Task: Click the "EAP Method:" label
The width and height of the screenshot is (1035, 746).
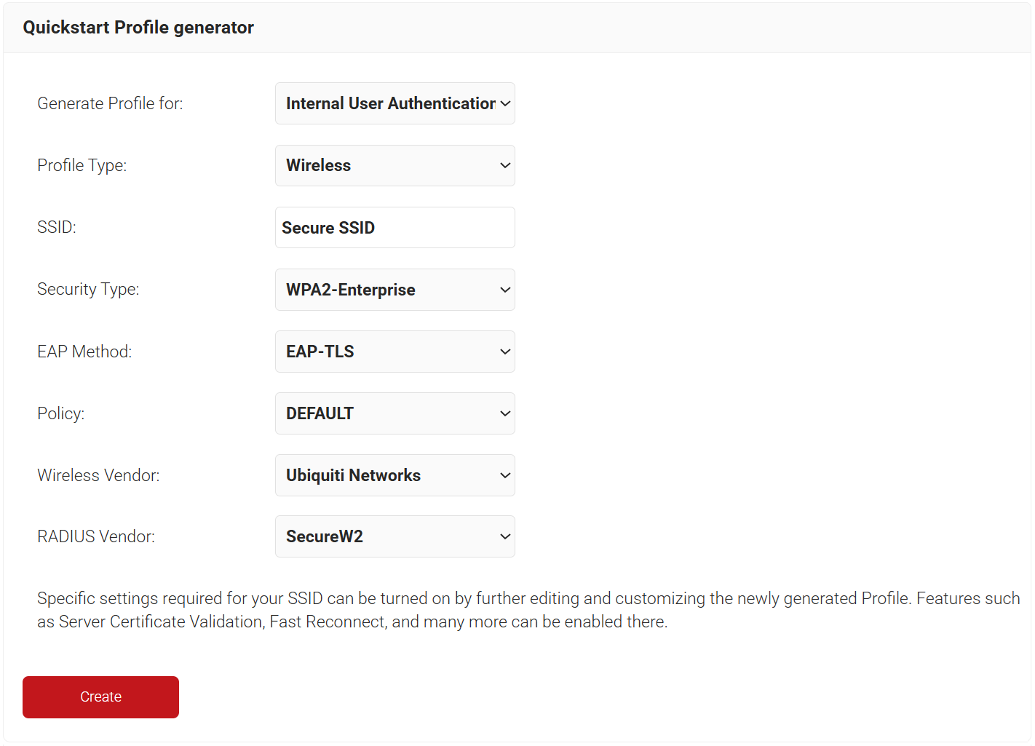Action: tap(84, 352)
